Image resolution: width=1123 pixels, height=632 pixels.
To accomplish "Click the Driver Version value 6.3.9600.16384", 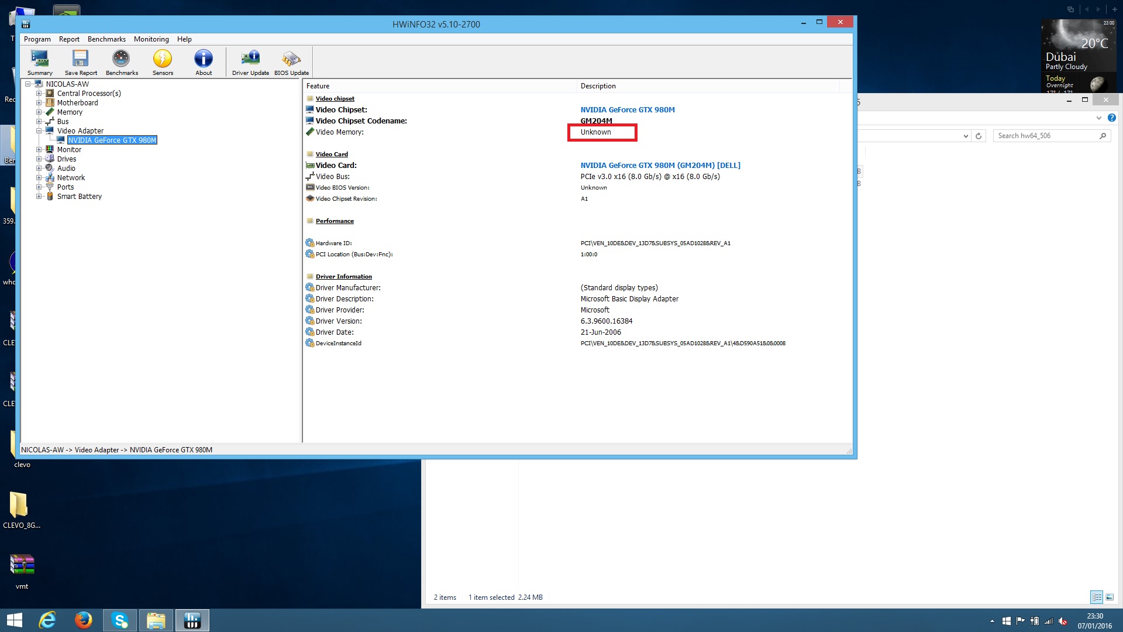I will tap(607, 321).
